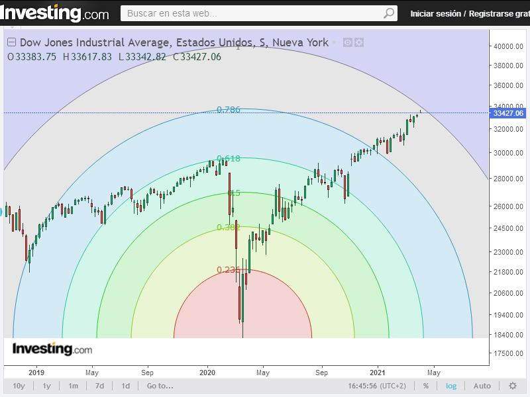
Task: Click the current price label 33427.06
Action: click(508, 113)
